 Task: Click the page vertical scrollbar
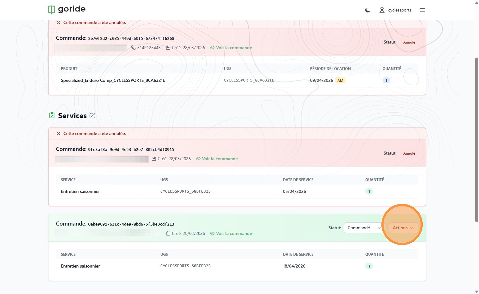477,140
